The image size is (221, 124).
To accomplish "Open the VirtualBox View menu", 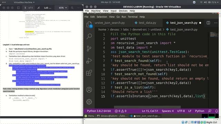I will coord(106,11).
